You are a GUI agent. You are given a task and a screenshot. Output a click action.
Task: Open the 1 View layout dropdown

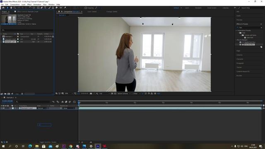pyautogui.click(x=136, y=94)
